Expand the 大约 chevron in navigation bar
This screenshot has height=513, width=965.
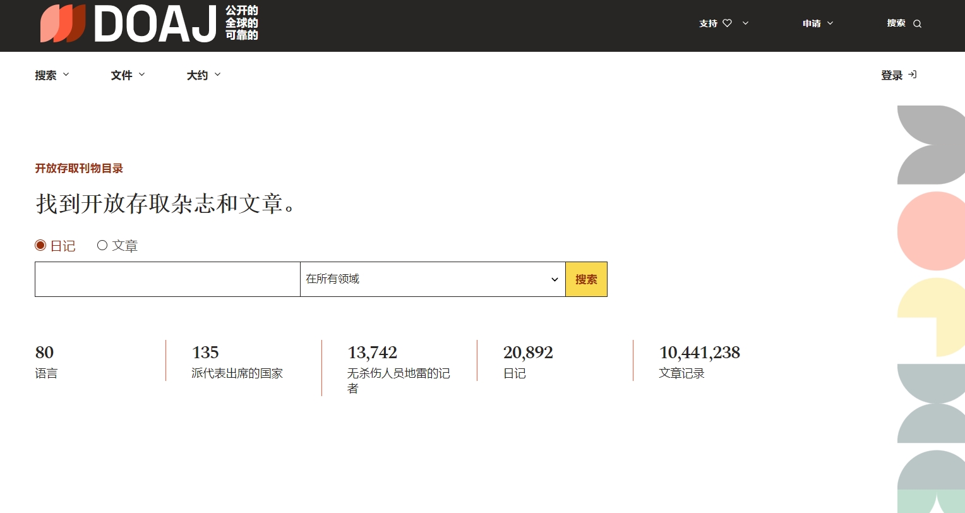[217, 75]
